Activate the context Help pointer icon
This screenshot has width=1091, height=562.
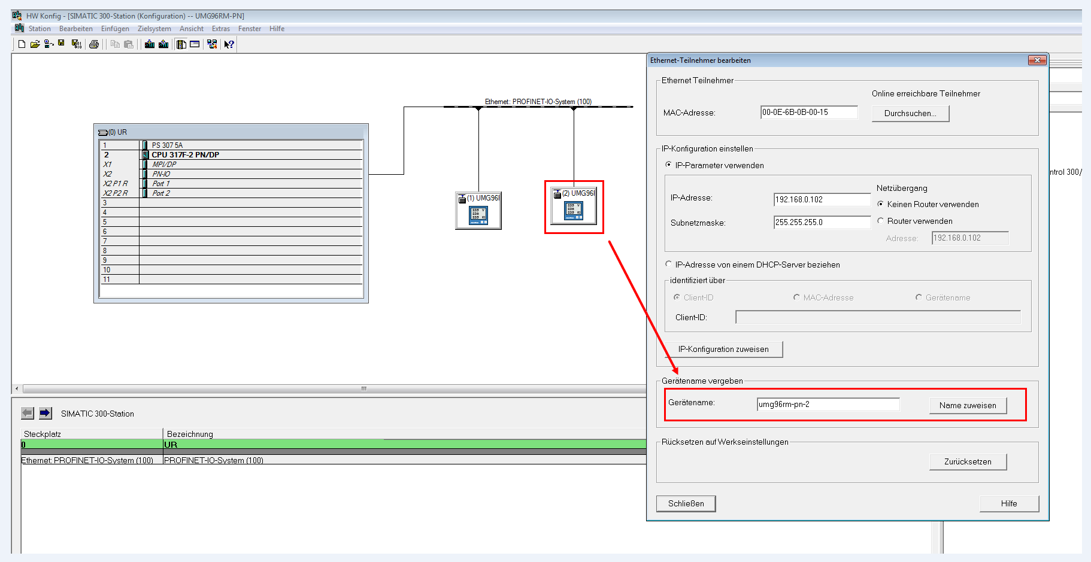tap(229, 44)
